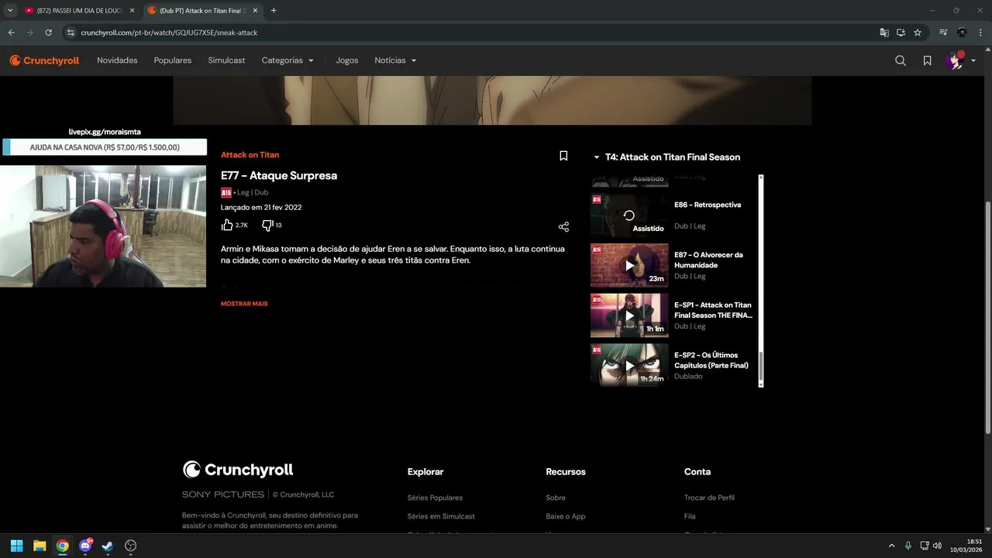This screenshot has width=992, height=558.
Task: Like the episode with thumbs up
Action: click(227, 225)
